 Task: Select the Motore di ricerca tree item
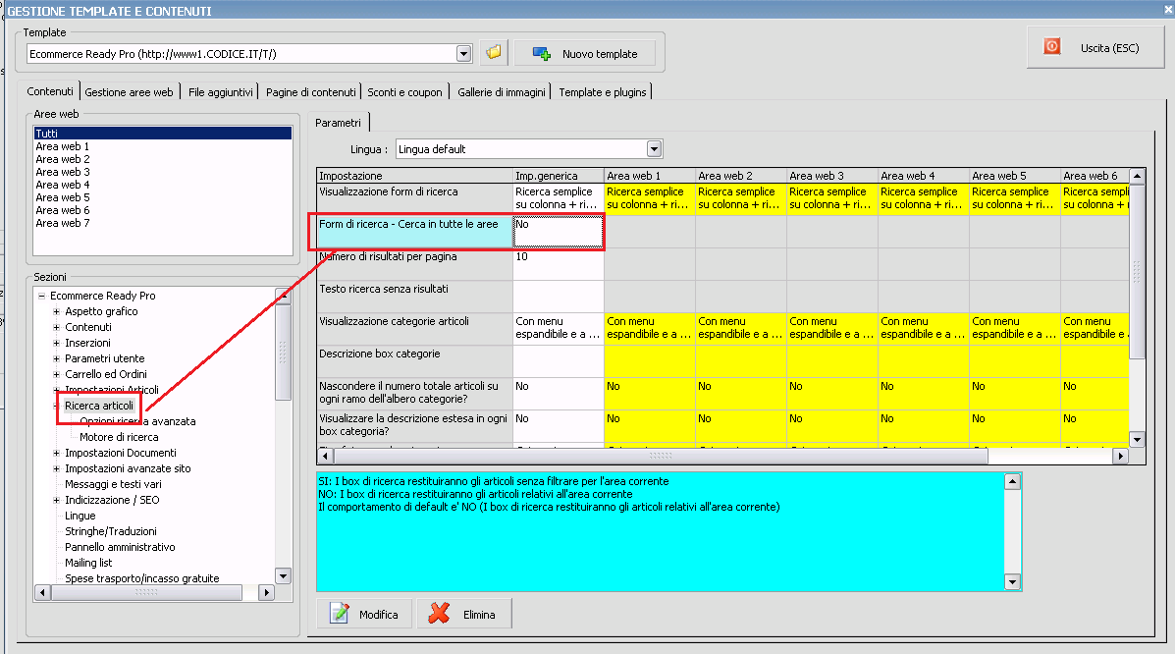[x=119, y=437]
